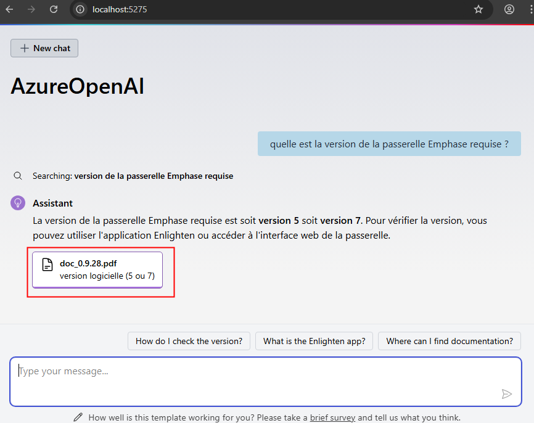
Task: Open the browser profile icon
Action: click(x=509, y=9)
